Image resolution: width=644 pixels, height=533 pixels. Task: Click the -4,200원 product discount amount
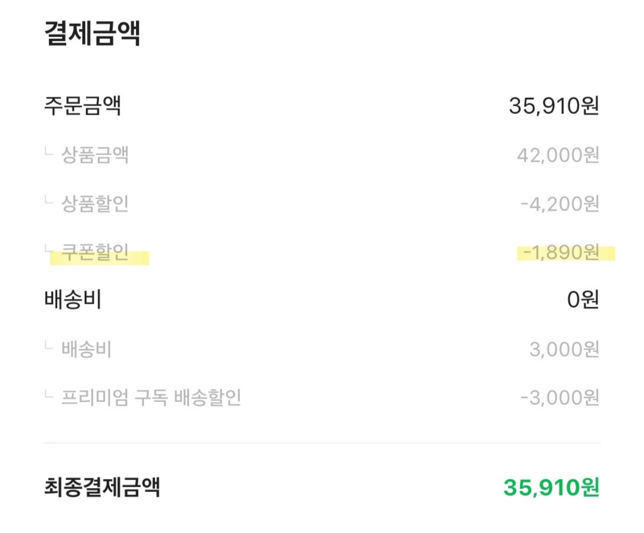[560, 204]
